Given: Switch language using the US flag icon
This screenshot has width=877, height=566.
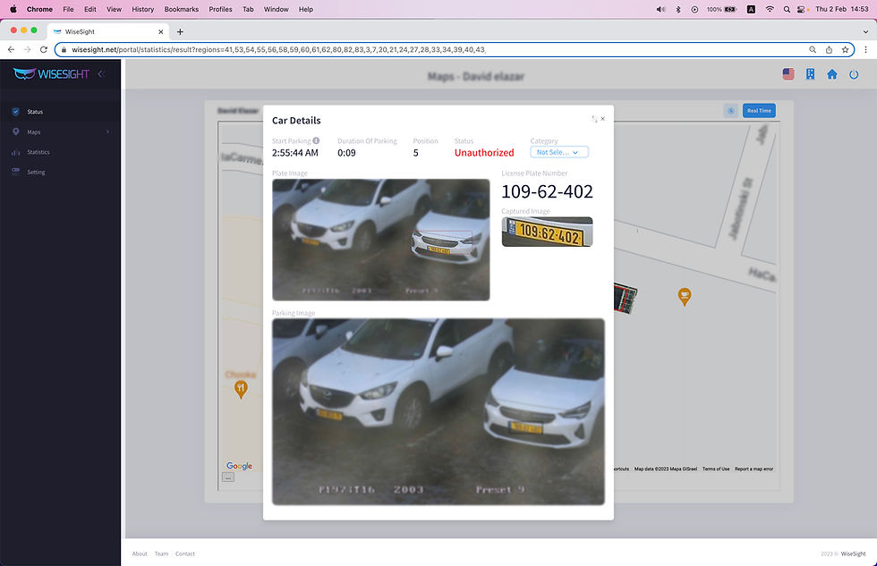Looking at the screenshot, I should pyautogui.click(x=788, y=74).
